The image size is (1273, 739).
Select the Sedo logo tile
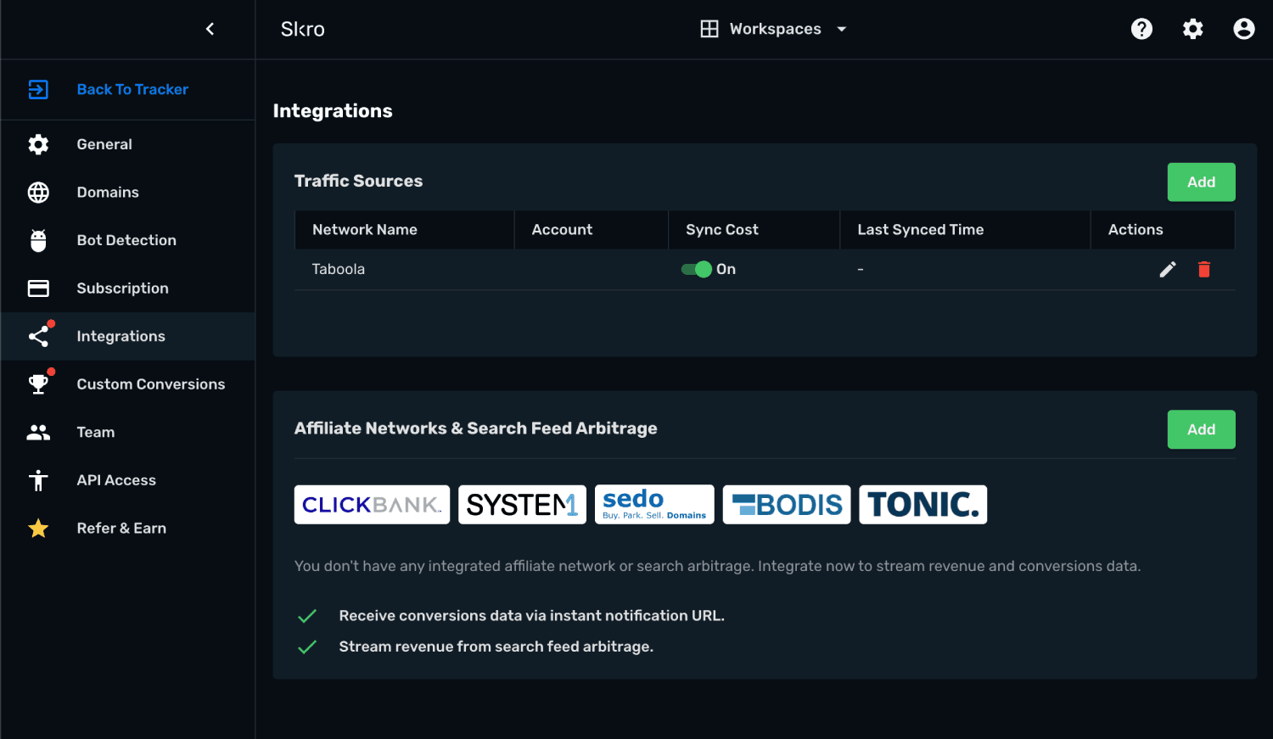tap(654, 505)
